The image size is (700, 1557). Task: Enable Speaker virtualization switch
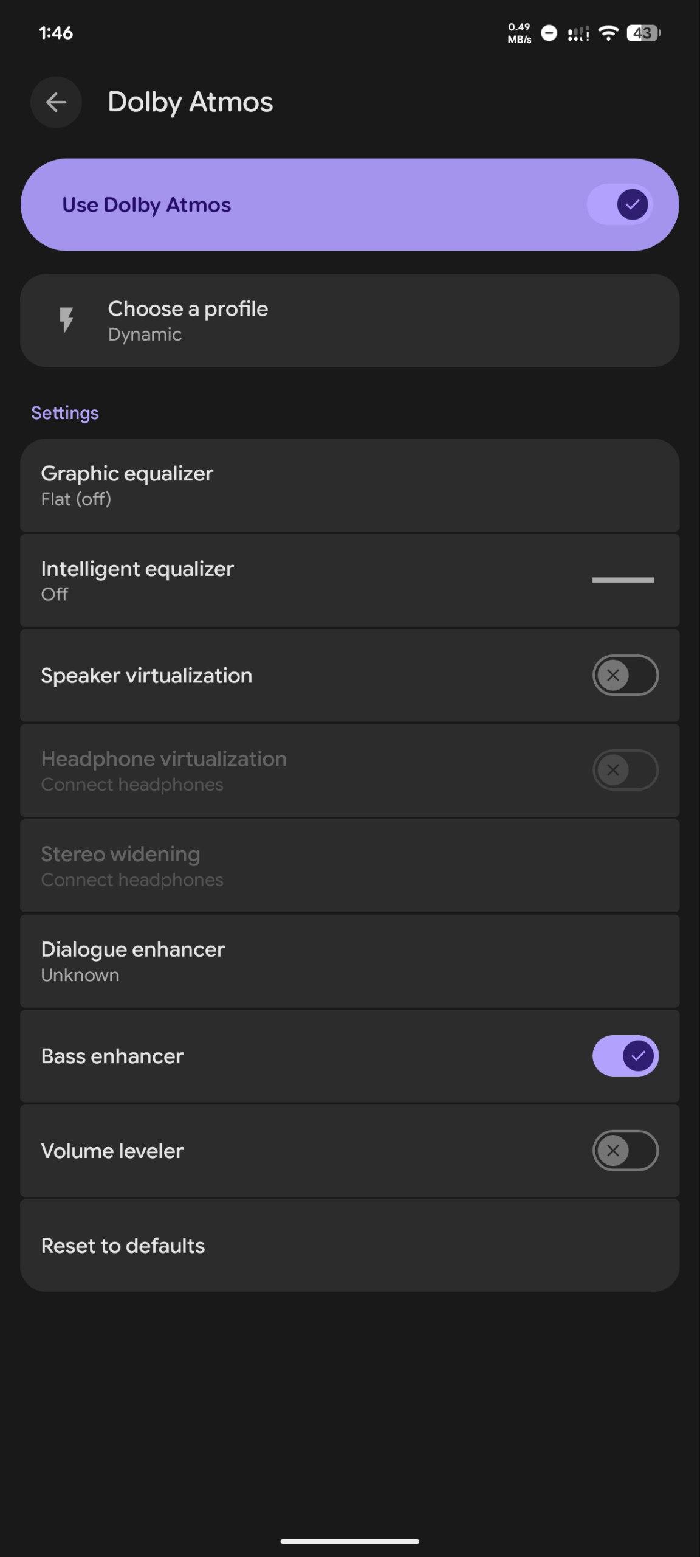coord(625,675)
